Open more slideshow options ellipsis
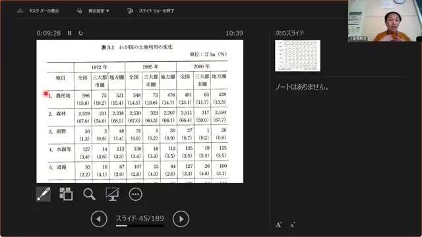 [135, 194]
